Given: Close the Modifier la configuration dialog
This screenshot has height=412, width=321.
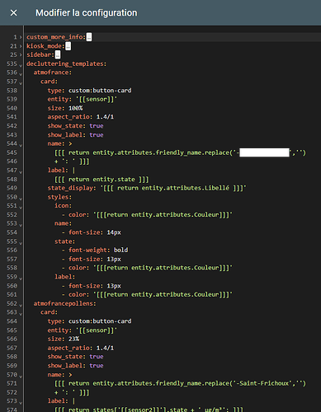Looking at the screenshot, I should coord(13,12).
